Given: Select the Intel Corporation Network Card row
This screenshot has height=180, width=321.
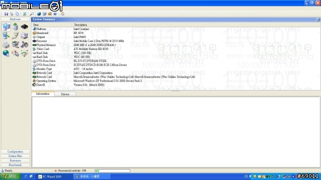Looking at the screenshot, I should [176, 73].
